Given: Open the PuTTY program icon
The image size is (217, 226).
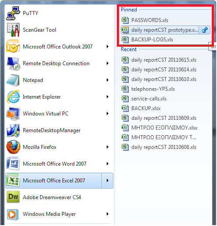Looking at the screenshot, I should [13, 13].
